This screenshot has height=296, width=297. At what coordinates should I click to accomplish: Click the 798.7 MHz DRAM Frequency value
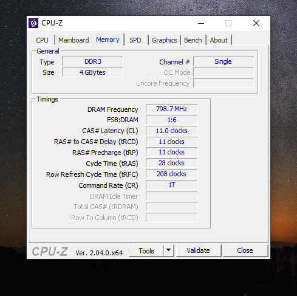click(x=171, y=109)
